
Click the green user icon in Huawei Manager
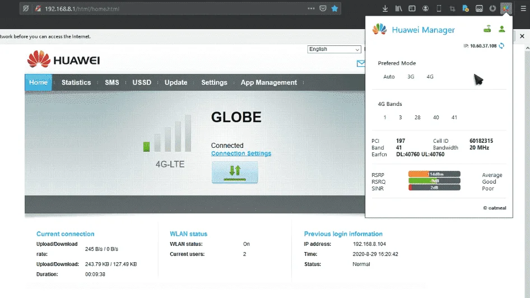click(502, 29)
